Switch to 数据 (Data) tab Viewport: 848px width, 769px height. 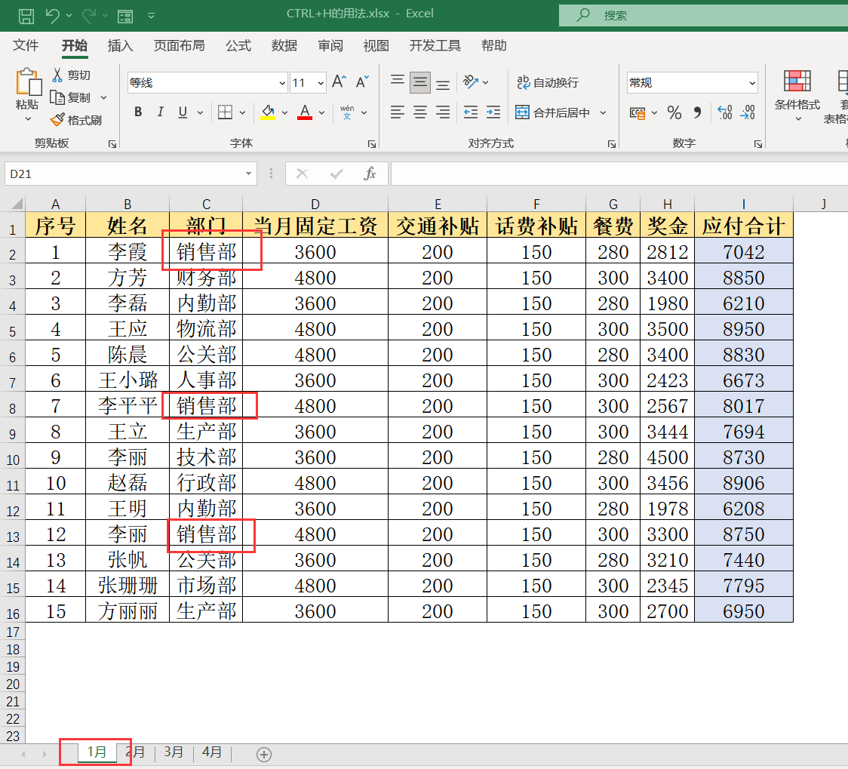[284, 45]
